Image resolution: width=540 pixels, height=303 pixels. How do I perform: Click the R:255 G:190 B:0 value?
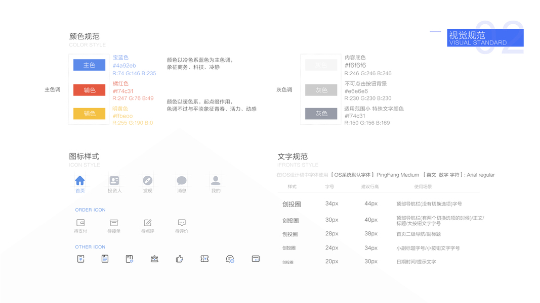(x=133, y=123)
